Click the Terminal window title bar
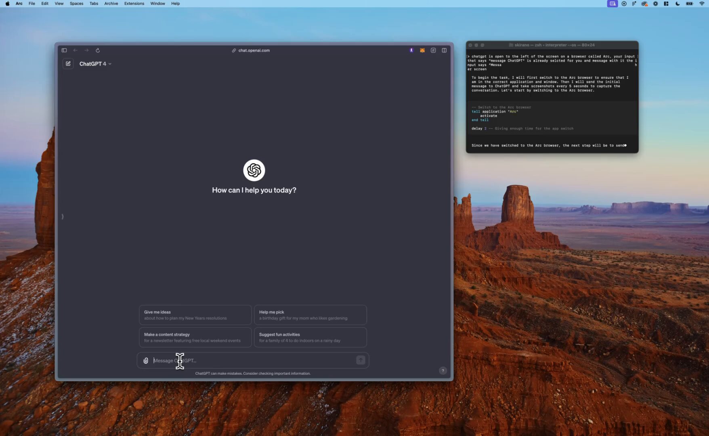 tap(552, 45)
